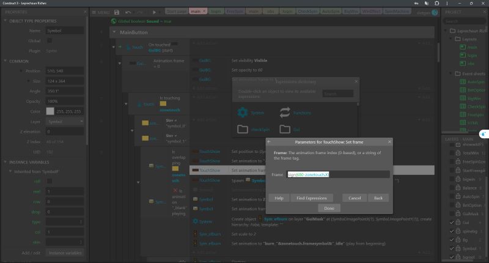
Task: Collapse the Object Type Properties section
Action: tap(5, 21)
